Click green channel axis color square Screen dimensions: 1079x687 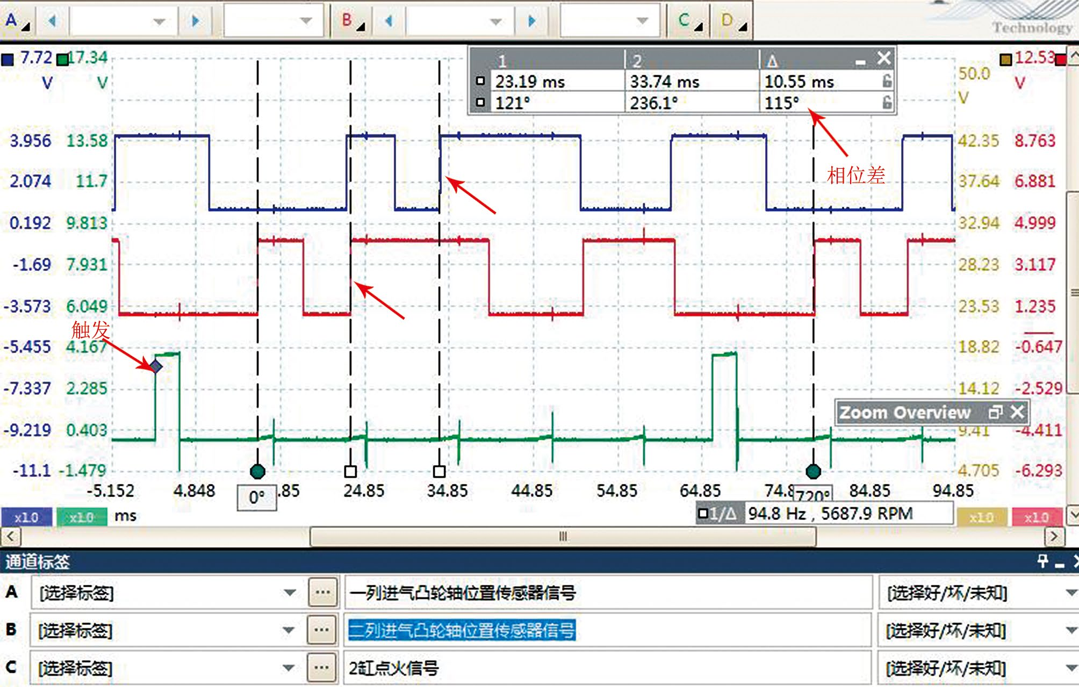tap(63, 59)
